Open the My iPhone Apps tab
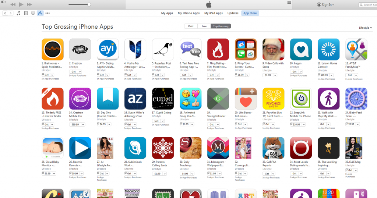 point(188,13)
